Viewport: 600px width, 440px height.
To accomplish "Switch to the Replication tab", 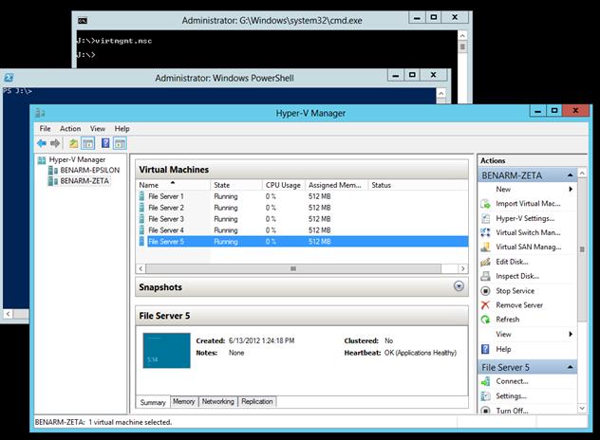I will 257,401.
